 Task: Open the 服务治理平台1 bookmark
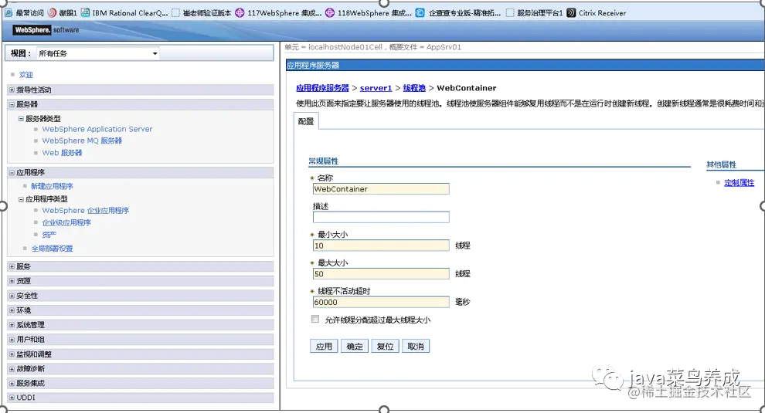pyautogui.click(x=534, y=12)
